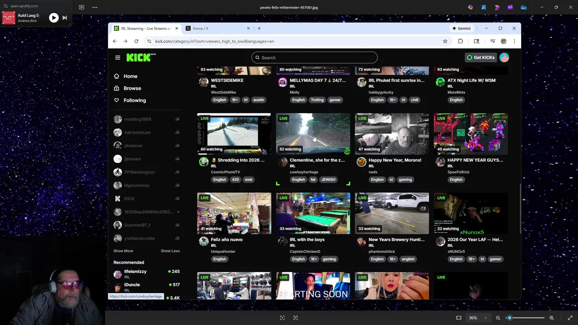Click the Kick logo
This screenshot has height=325, width=578.
[x=141, y=57]
